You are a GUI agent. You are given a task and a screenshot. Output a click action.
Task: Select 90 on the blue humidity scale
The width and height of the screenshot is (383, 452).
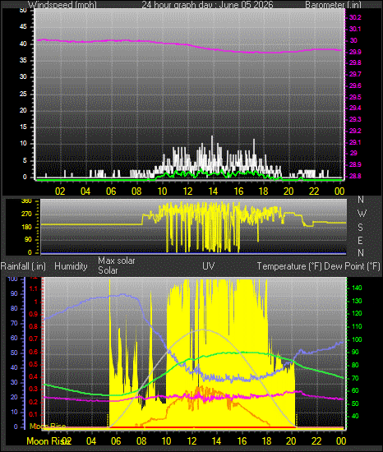point(14,293)
